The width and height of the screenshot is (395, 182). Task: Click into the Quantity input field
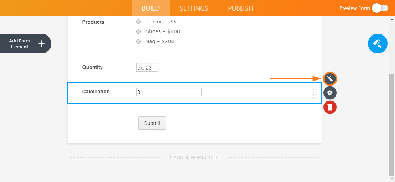(147, 67)
